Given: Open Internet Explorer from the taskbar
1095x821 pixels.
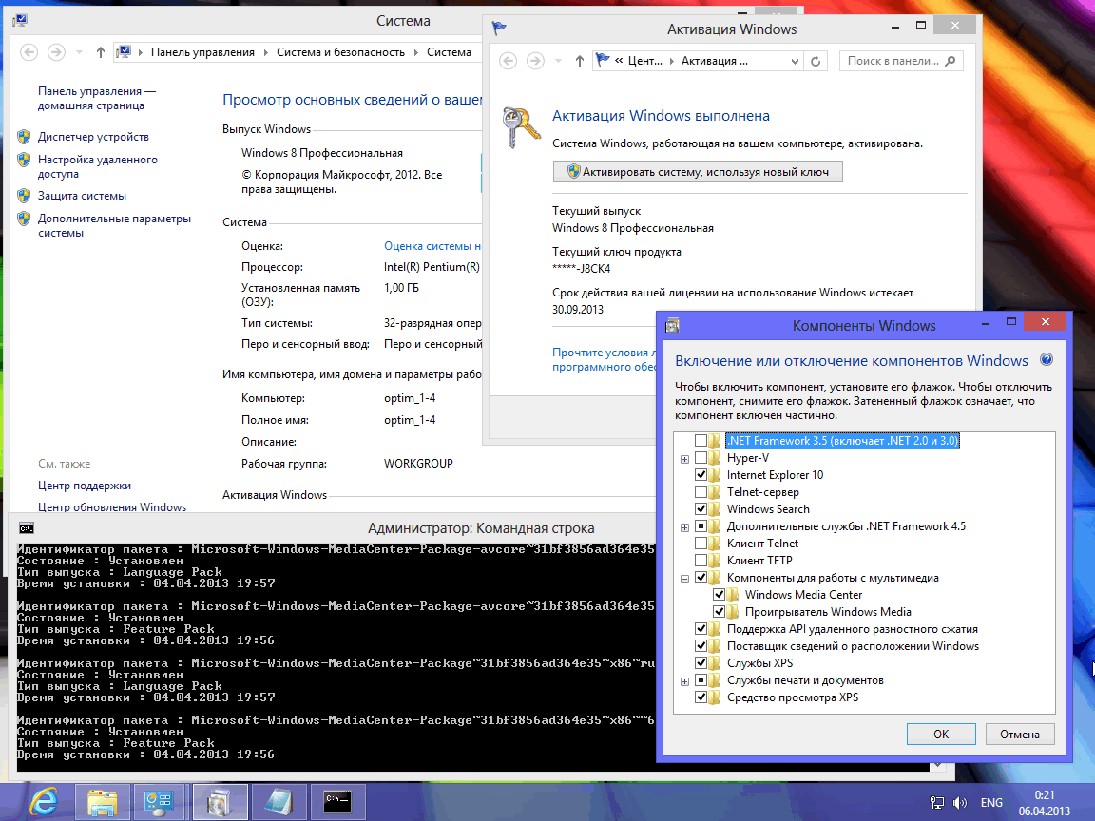Looking at the screenshot, I should pos(44,802).
